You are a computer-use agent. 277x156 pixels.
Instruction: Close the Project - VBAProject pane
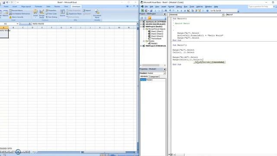tap(164, 14)
